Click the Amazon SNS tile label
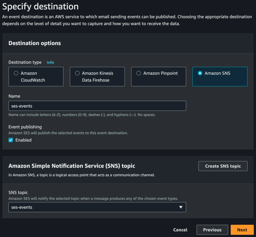The image size is (256, 237). coord(217,73)
